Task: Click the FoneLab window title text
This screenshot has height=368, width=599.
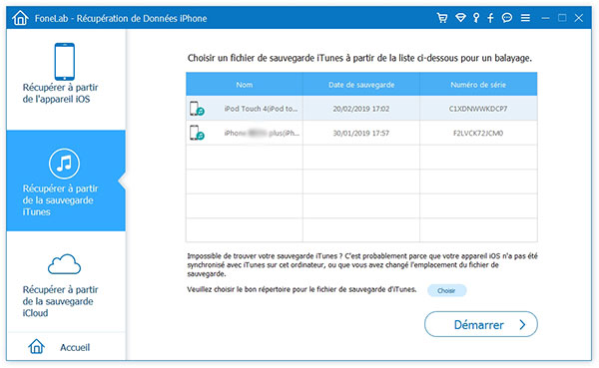Action: 121,18
